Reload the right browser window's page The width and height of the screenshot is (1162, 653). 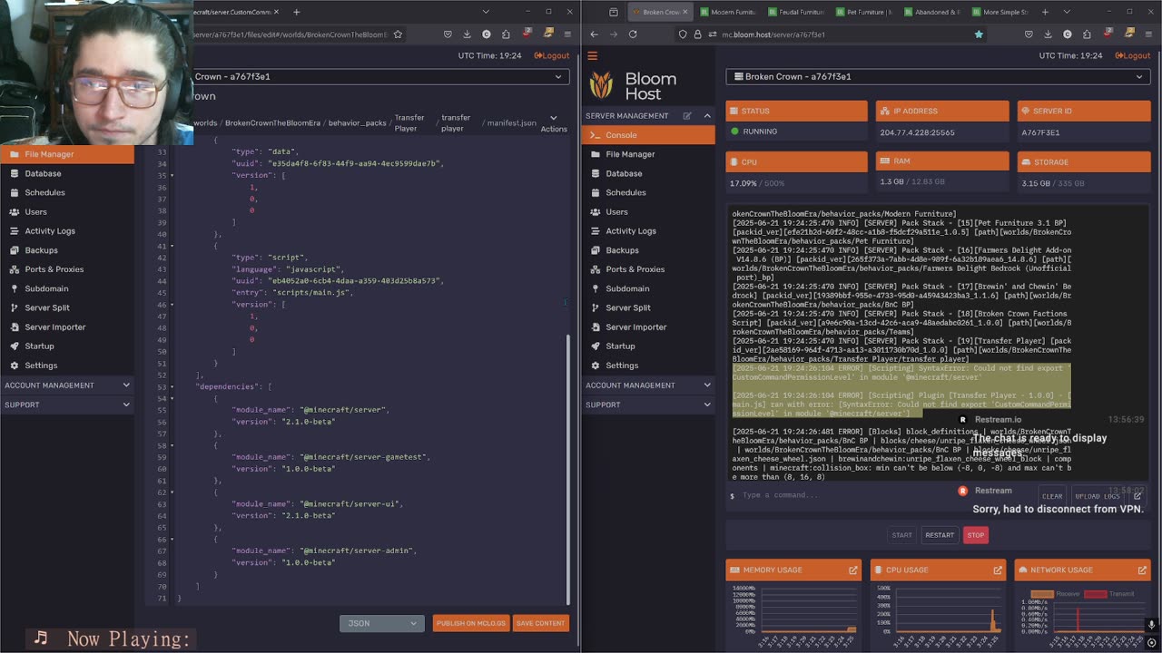[x=633, y=34]
